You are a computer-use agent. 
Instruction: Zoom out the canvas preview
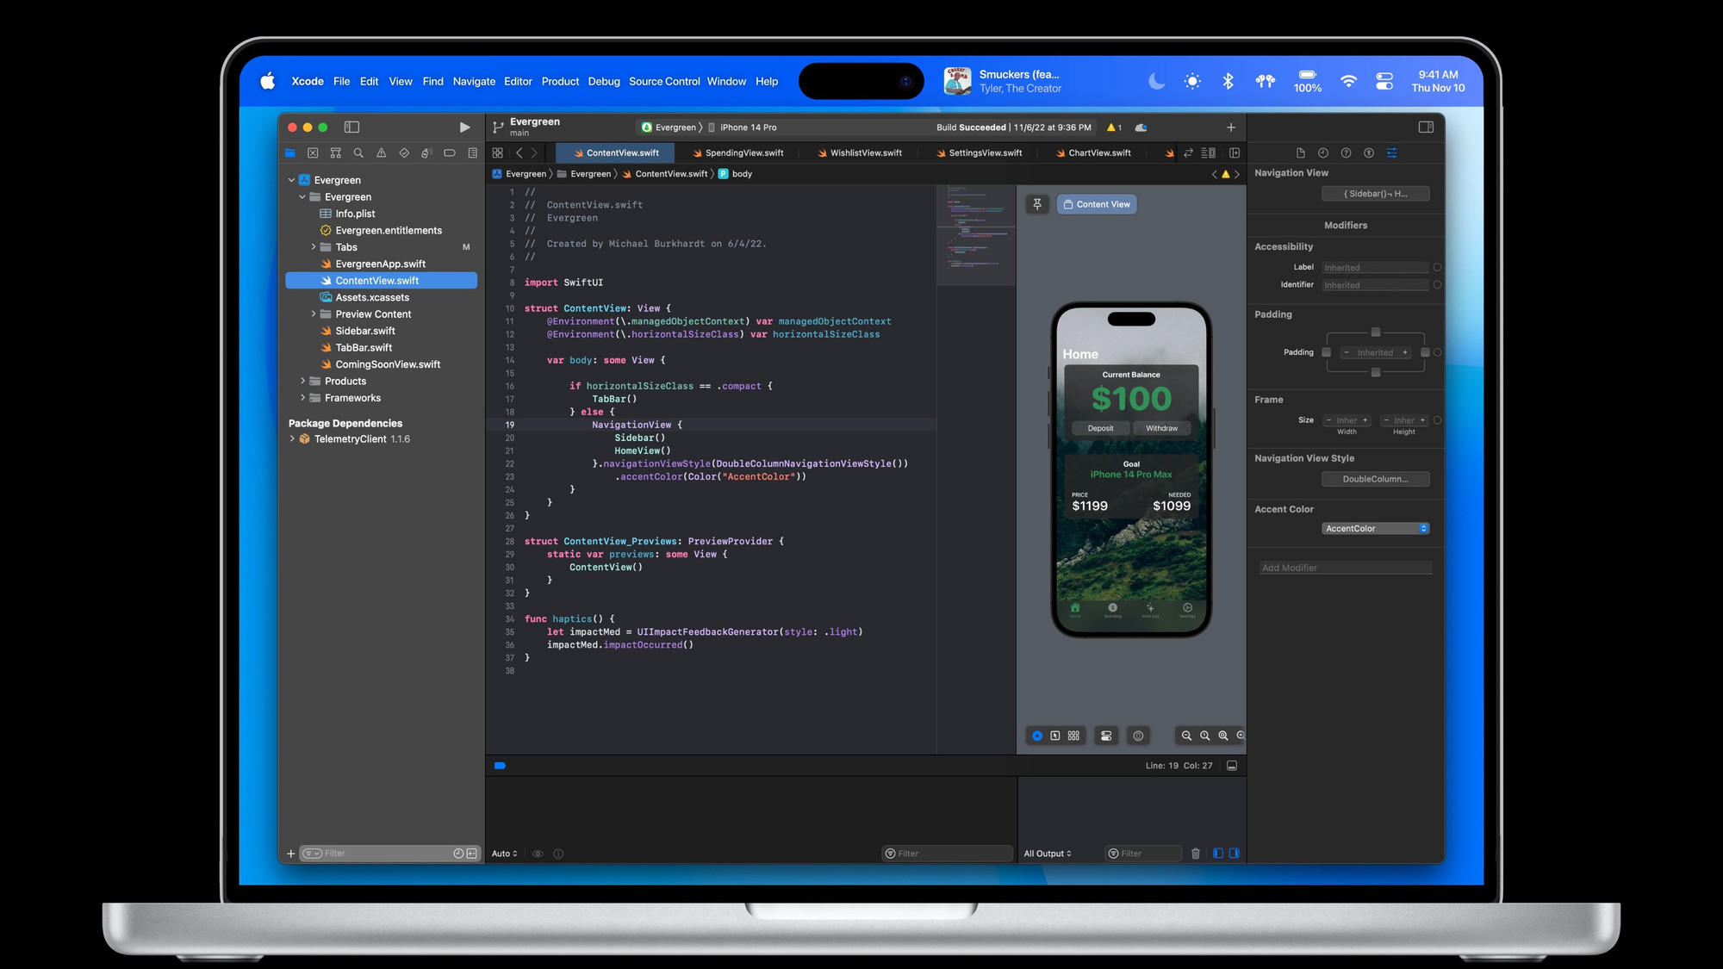[1186, 736]
